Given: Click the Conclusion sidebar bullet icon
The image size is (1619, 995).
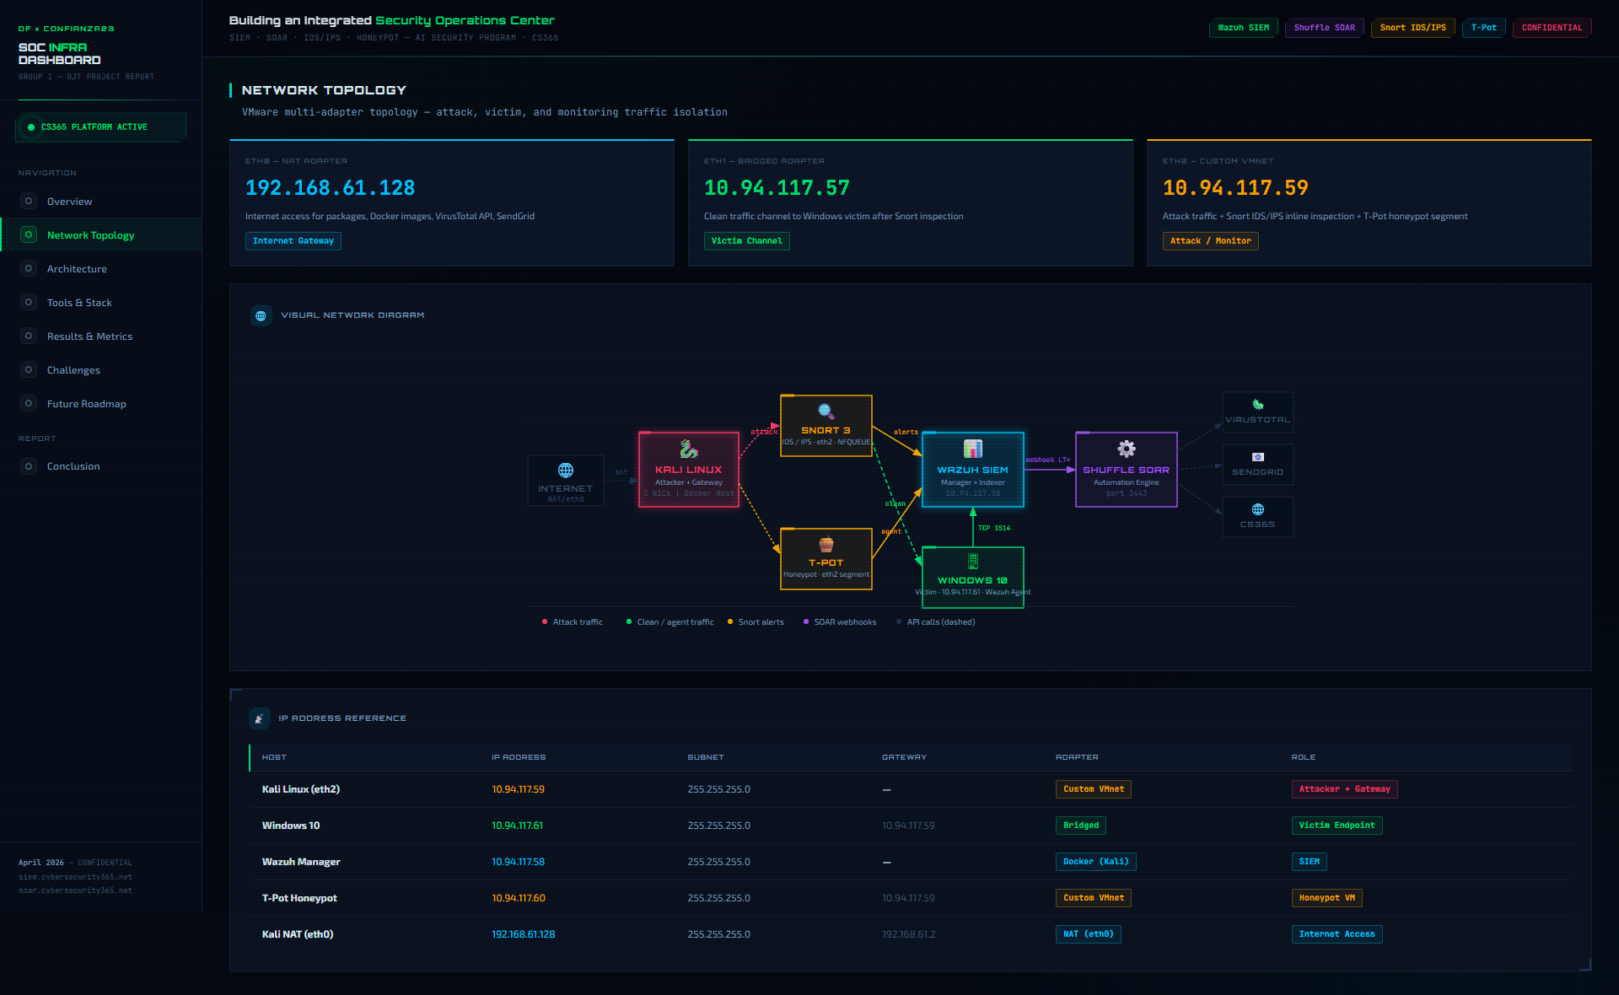Looking at the screenshot, I should (x=29, y=465).
